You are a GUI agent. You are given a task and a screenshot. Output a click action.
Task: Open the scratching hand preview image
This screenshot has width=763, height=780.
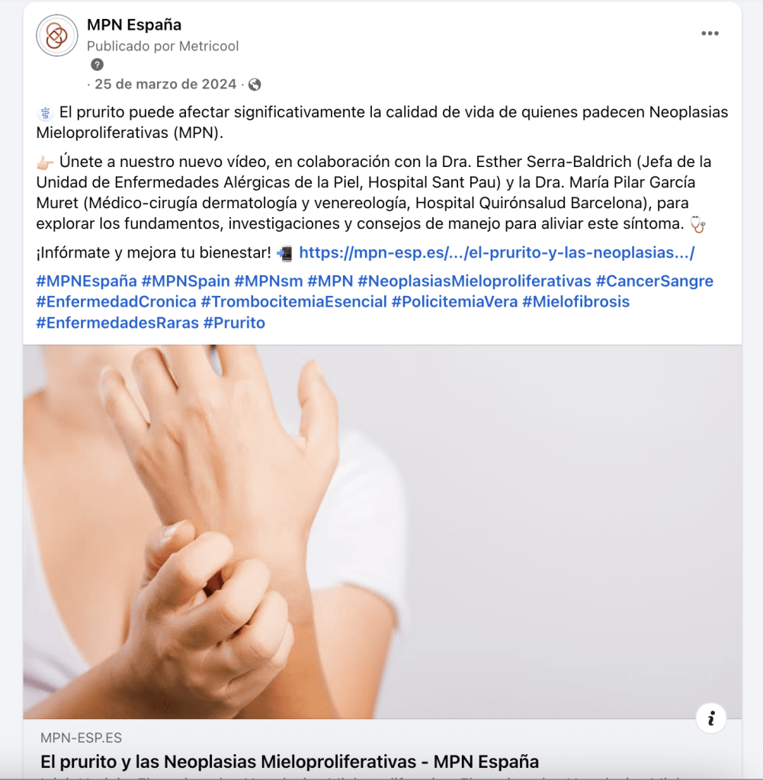point(382,531)
